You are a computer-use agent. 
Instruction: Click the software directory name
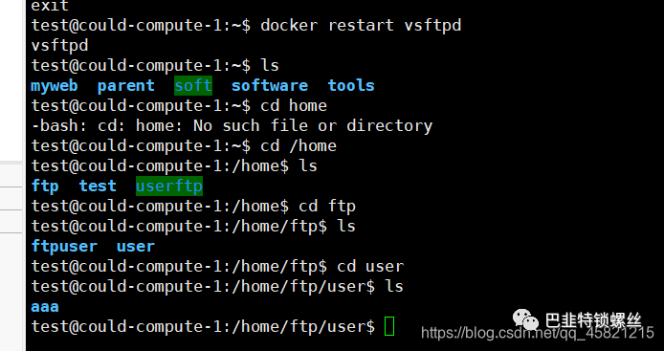pos(269,85)
